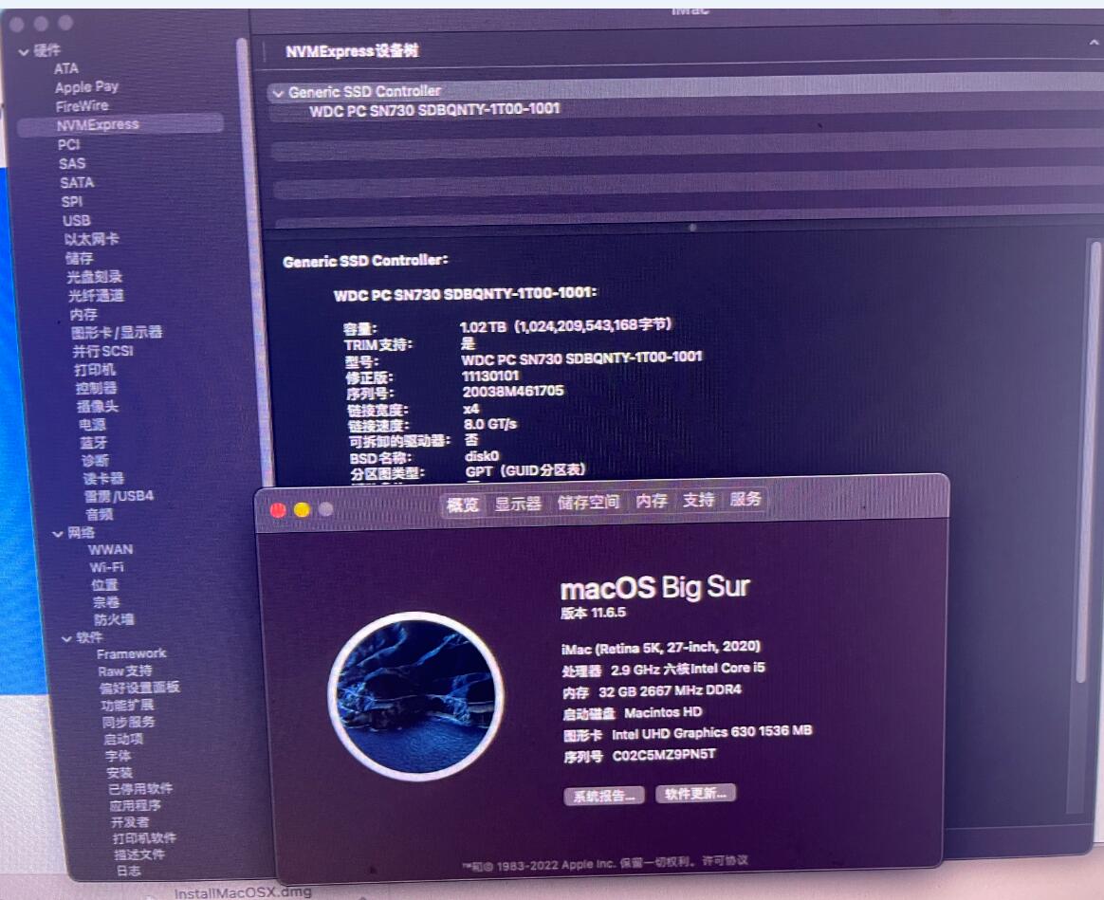Click the 系统报告 button
The width and height of the screenshot is (1104, 900).
pos(603,797)
